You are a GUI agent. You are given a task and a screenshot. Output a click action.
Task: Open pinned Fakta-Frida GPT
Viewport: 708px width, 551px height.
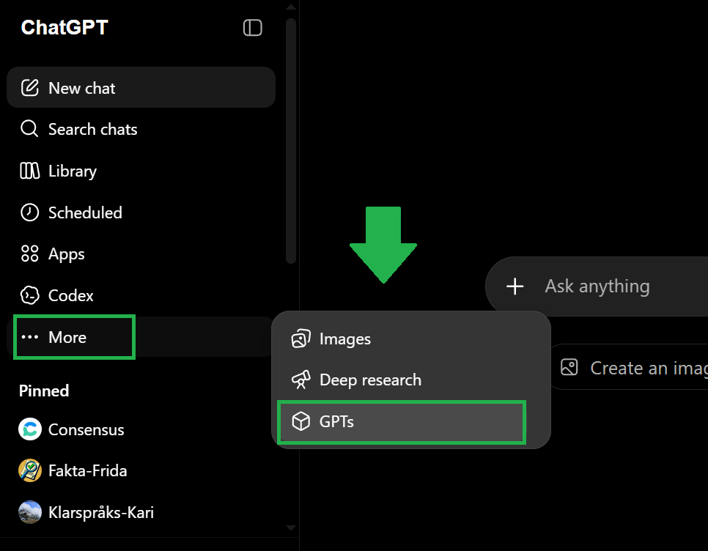click(x=141, y=470)
